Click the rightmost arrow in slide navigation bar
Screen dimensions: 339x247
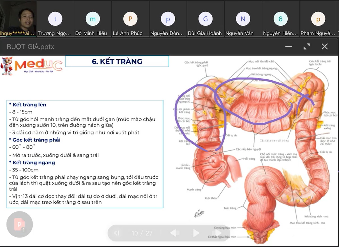coord(218,233)
